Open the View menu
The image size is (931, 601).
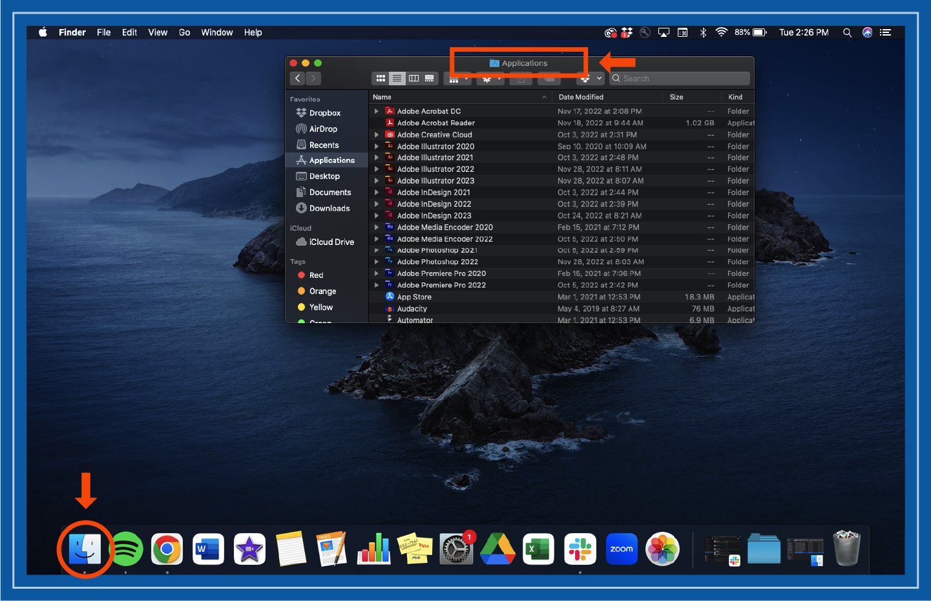158,32
